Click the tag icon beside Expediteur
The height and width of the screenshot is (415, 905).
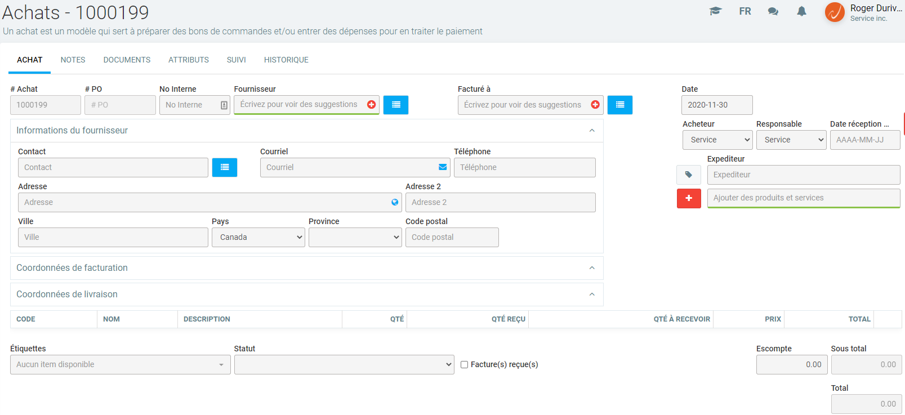[688, 175]
